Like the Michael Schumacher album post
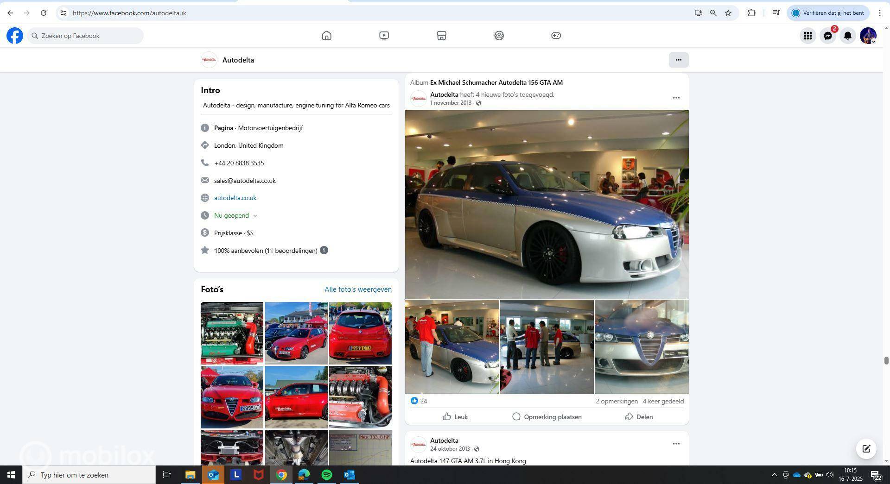 click(x=455, y=417)
